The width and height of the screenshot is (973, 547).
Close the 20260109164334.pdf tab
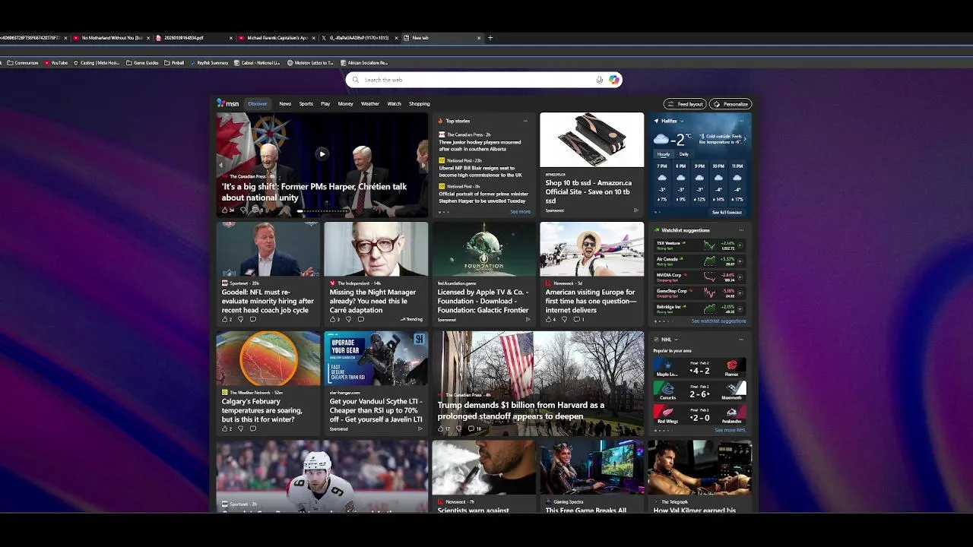[232, 37]
